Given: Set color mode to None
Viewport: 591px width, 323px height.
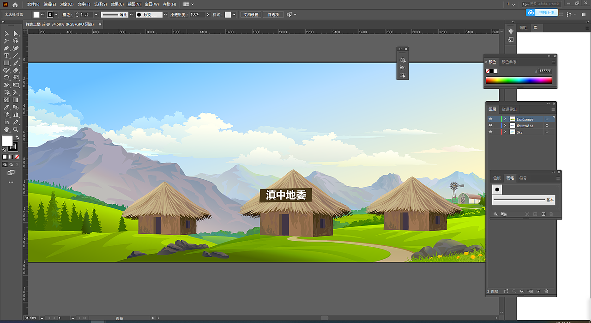Looking at the screenshot, I should tap(17, 157).
